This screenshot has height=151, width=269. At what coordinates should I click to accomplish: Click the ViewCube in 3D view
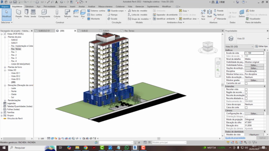point(208,47)
